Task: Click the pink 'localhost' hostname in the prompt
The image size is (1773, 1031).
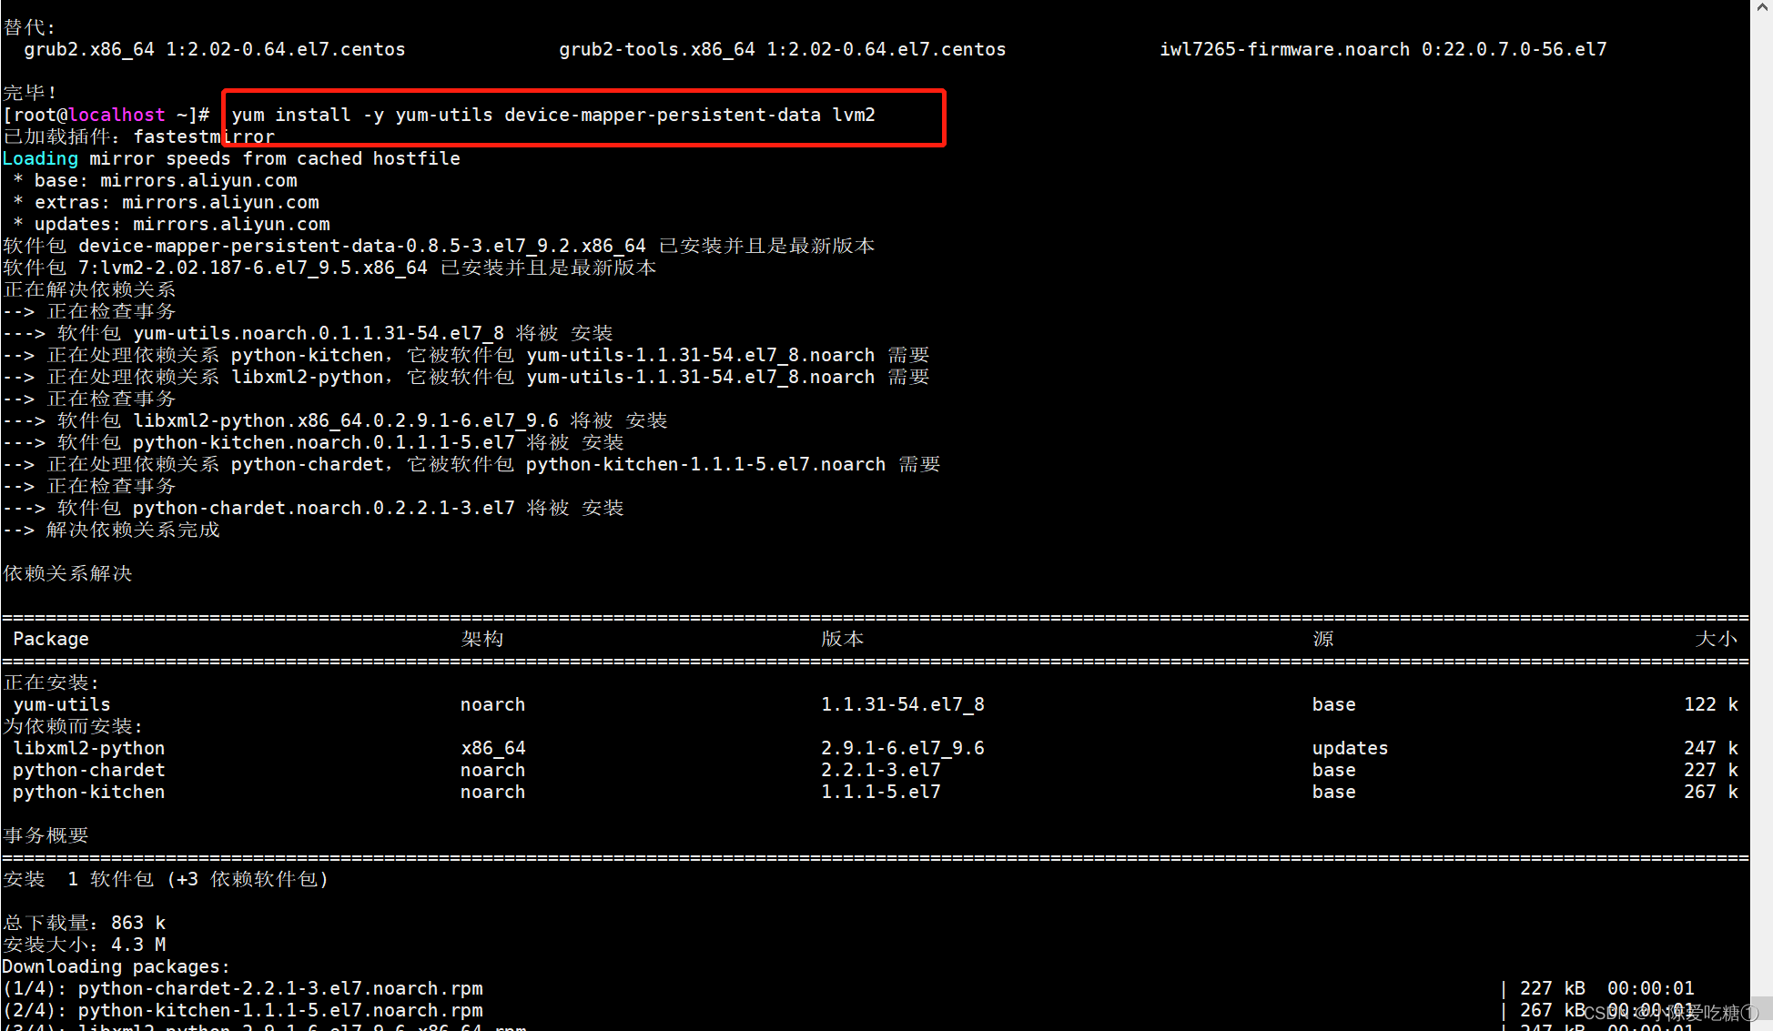Action: [x=117, y=116]
